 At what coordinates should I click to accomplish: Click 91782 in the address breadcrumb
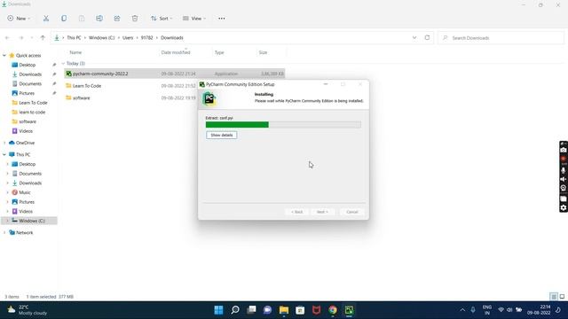pyautogui.click(x=146, y=37)
